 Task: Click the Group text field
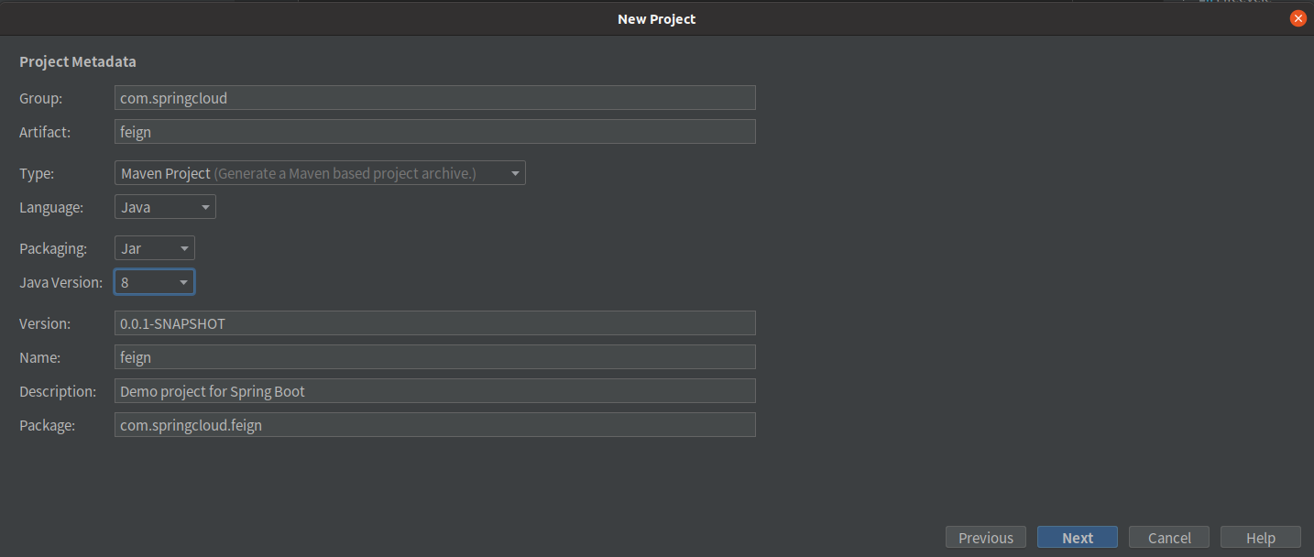pyautogui.click(x=434, y=98)
